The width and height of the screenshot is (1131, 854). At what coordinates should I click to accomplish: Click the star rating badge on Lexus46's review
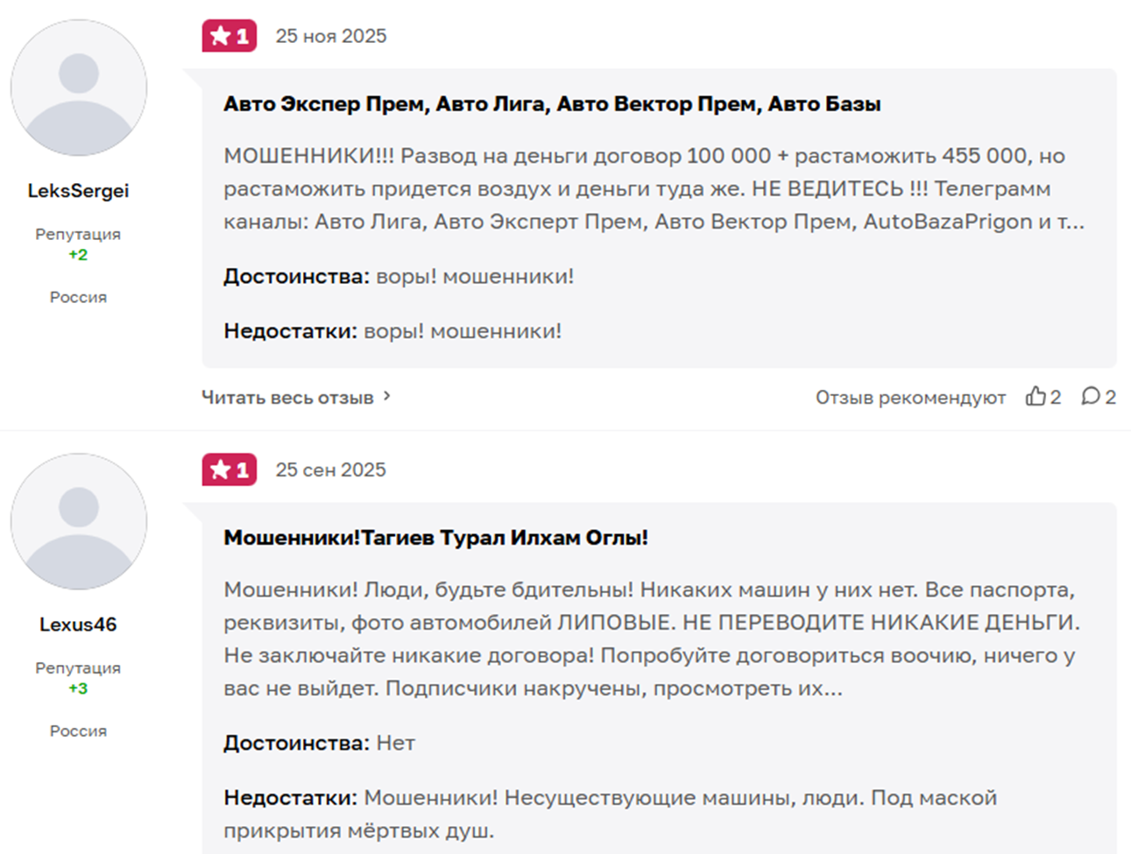229,469
